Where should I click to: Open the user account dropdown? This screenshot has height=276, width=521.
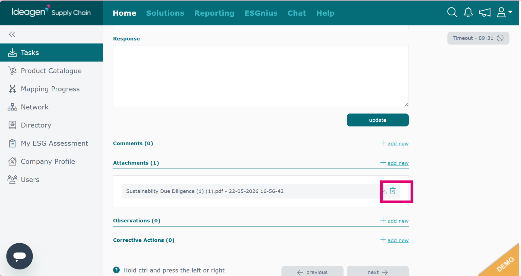pyautogui.click(x=504, y=12)
